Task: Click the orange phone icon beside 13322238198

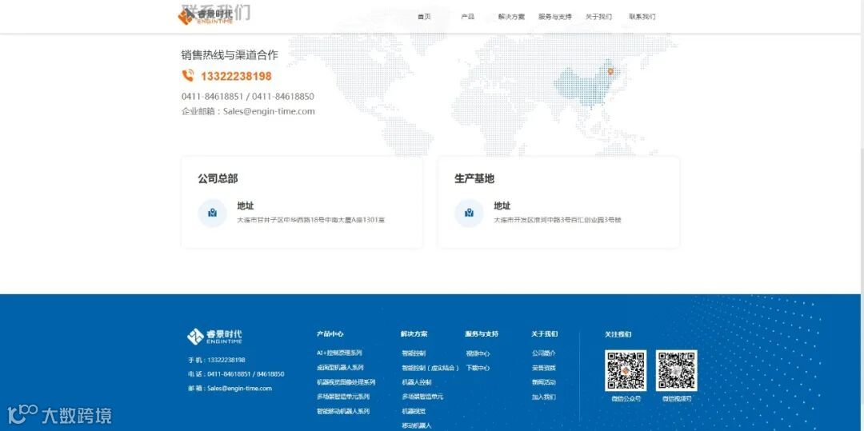Action: point(188,75)
